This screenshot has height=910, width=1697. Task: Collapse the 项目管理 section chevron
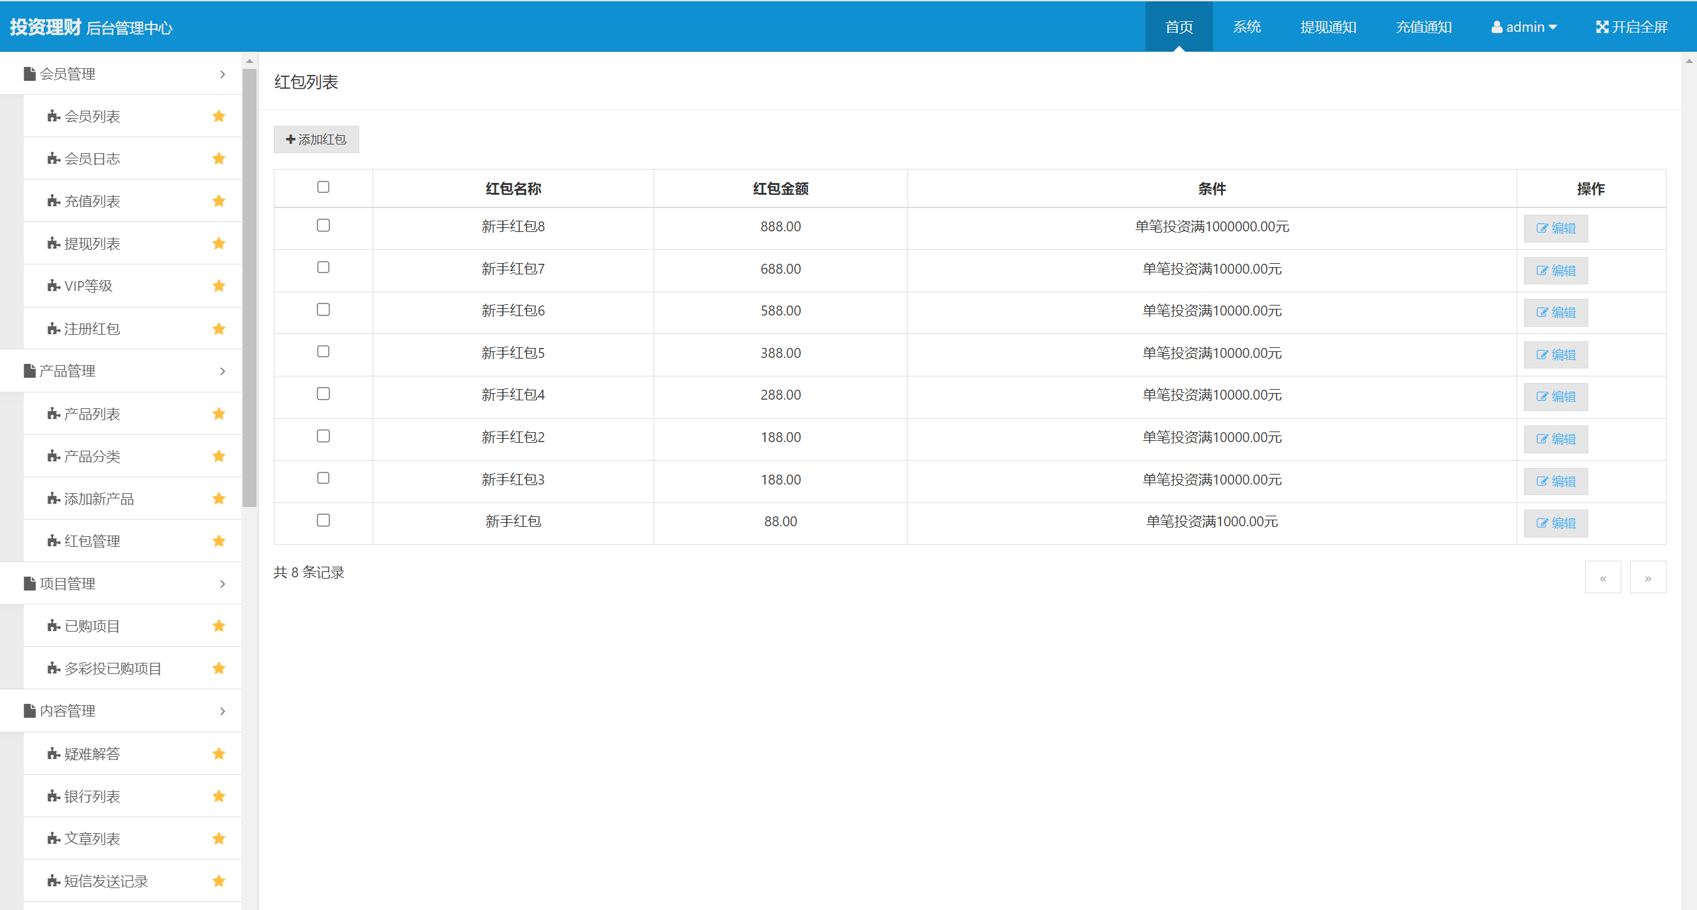coord(222,584)
